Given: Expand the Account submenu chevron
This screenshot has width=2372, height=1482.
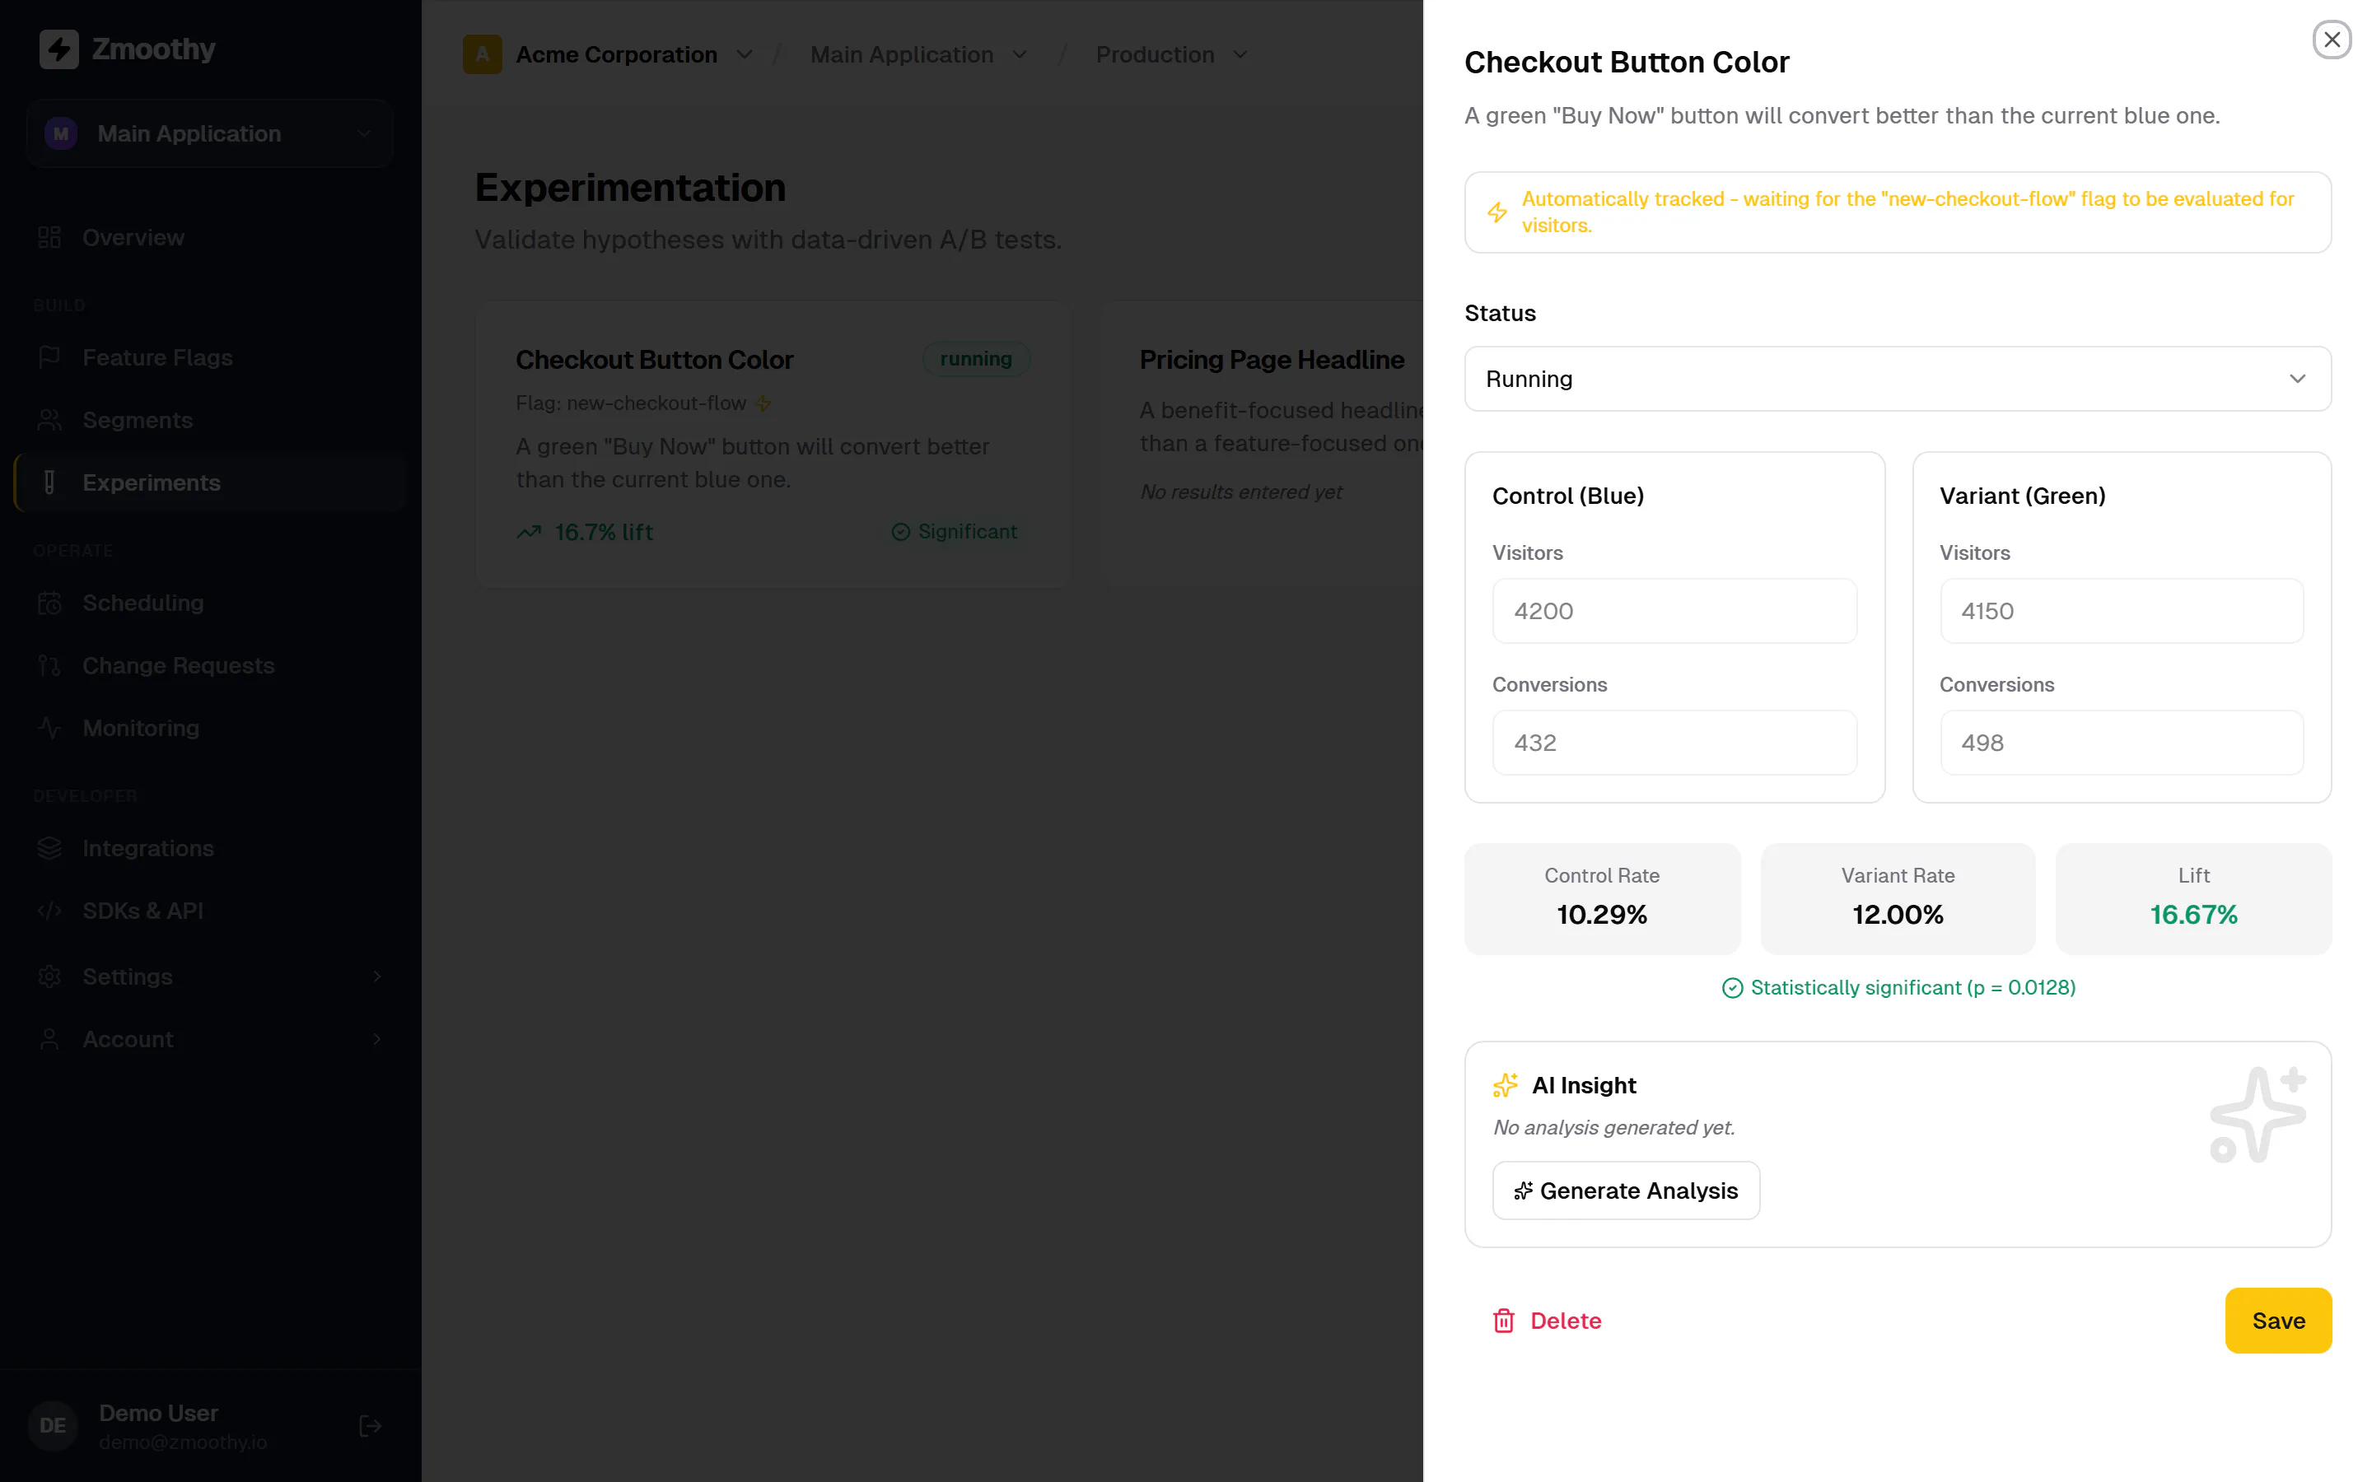Looking at the screenshot, I should coord(376,1039).
